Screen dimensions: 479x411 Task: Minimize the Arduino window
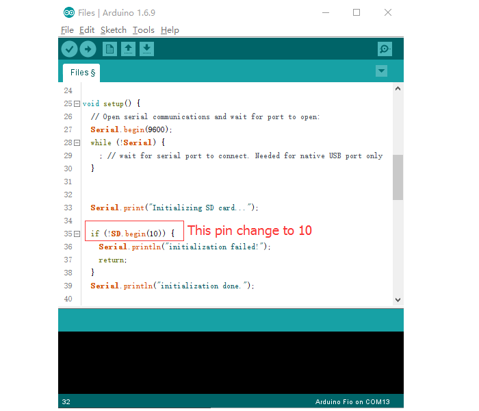[326, 12]
